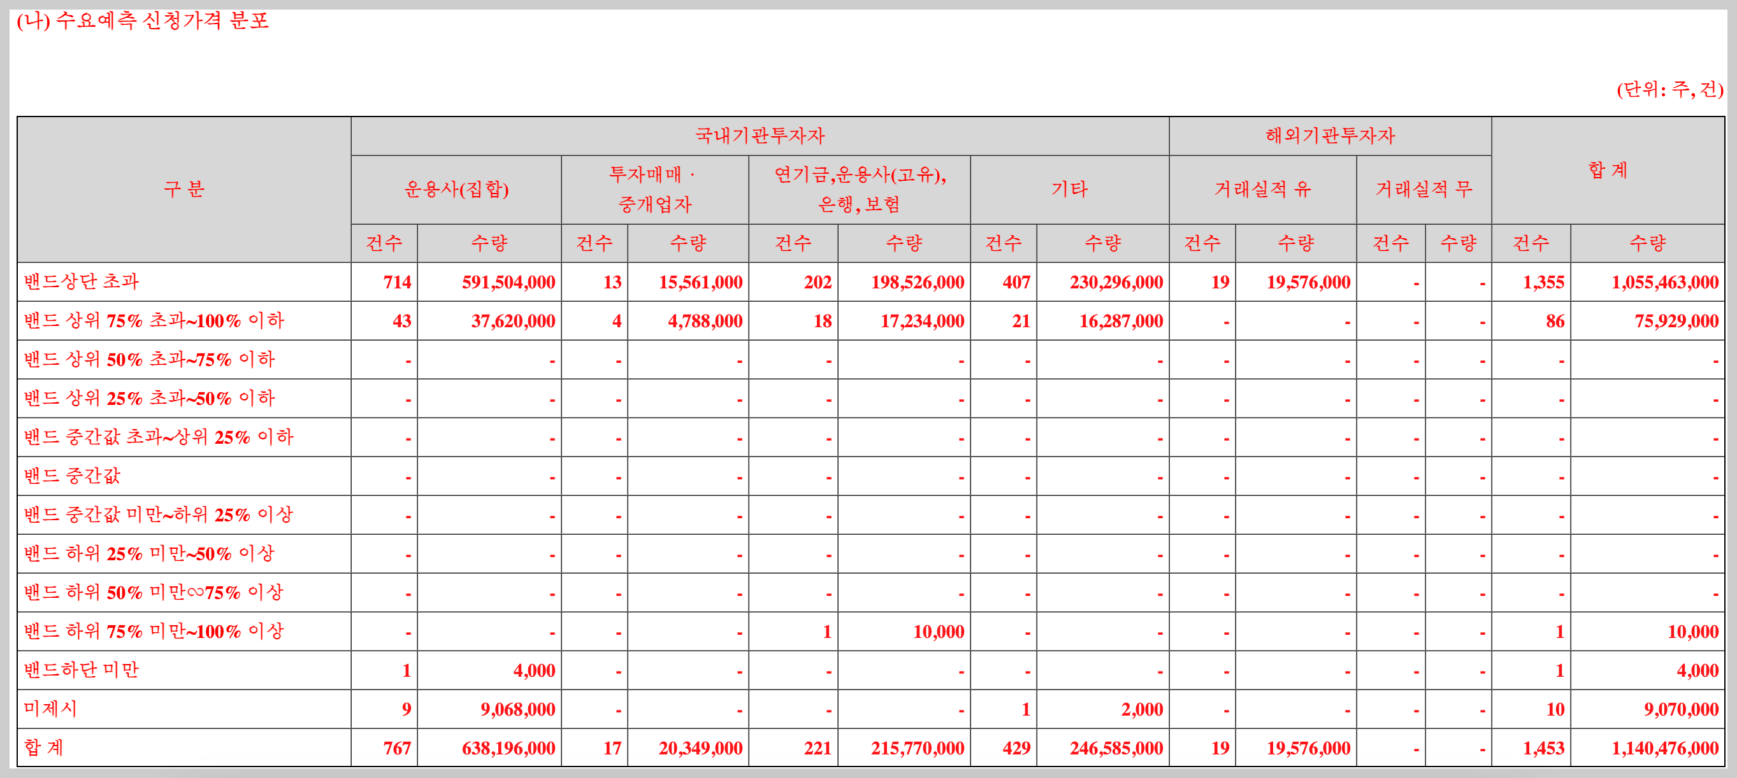This screenshot has height=778, width=1737.
Task: Click 10,000 in the 합계 수량 column
Action: pos(1693,632)
